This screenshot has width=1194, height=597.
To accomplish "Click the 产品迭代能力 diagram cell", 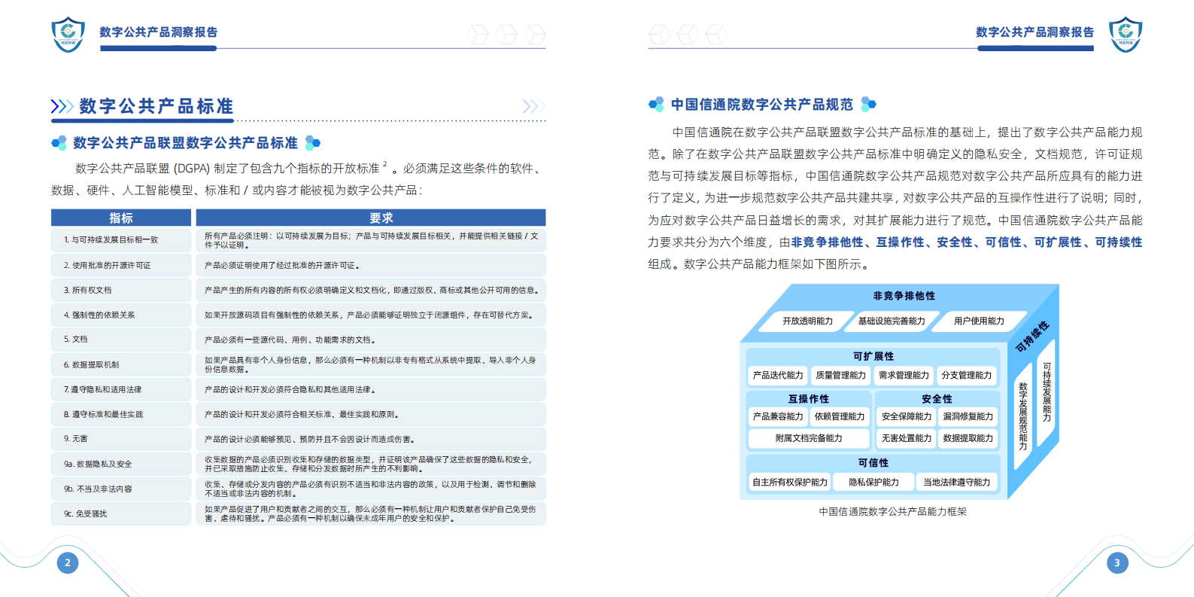I will click(x=778, y=375).
